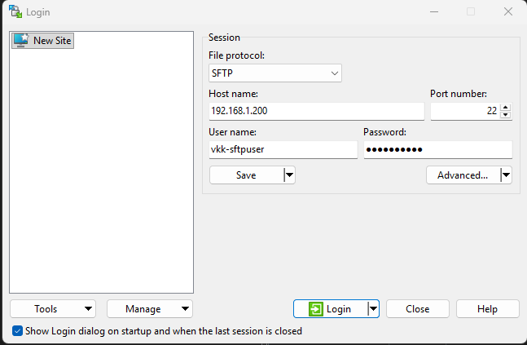This screenshot has height=345, width=527.
Task: Open the Login button dropdown arrow
Action: [x=373, y=308]
